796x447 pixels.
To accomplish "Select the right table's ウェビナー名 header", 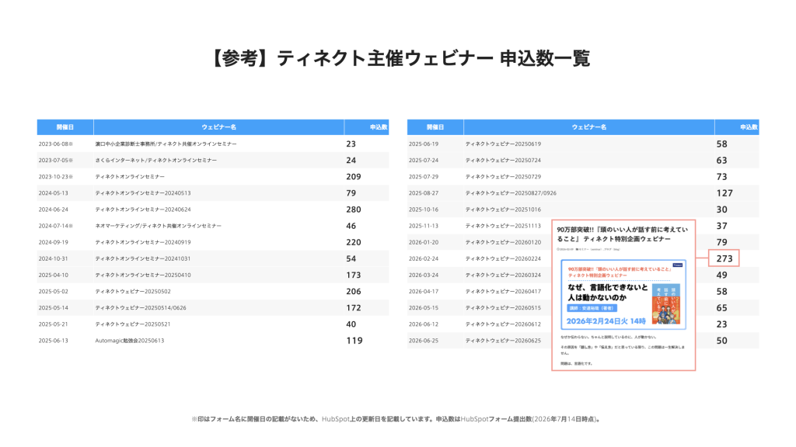I will (589, 127).
